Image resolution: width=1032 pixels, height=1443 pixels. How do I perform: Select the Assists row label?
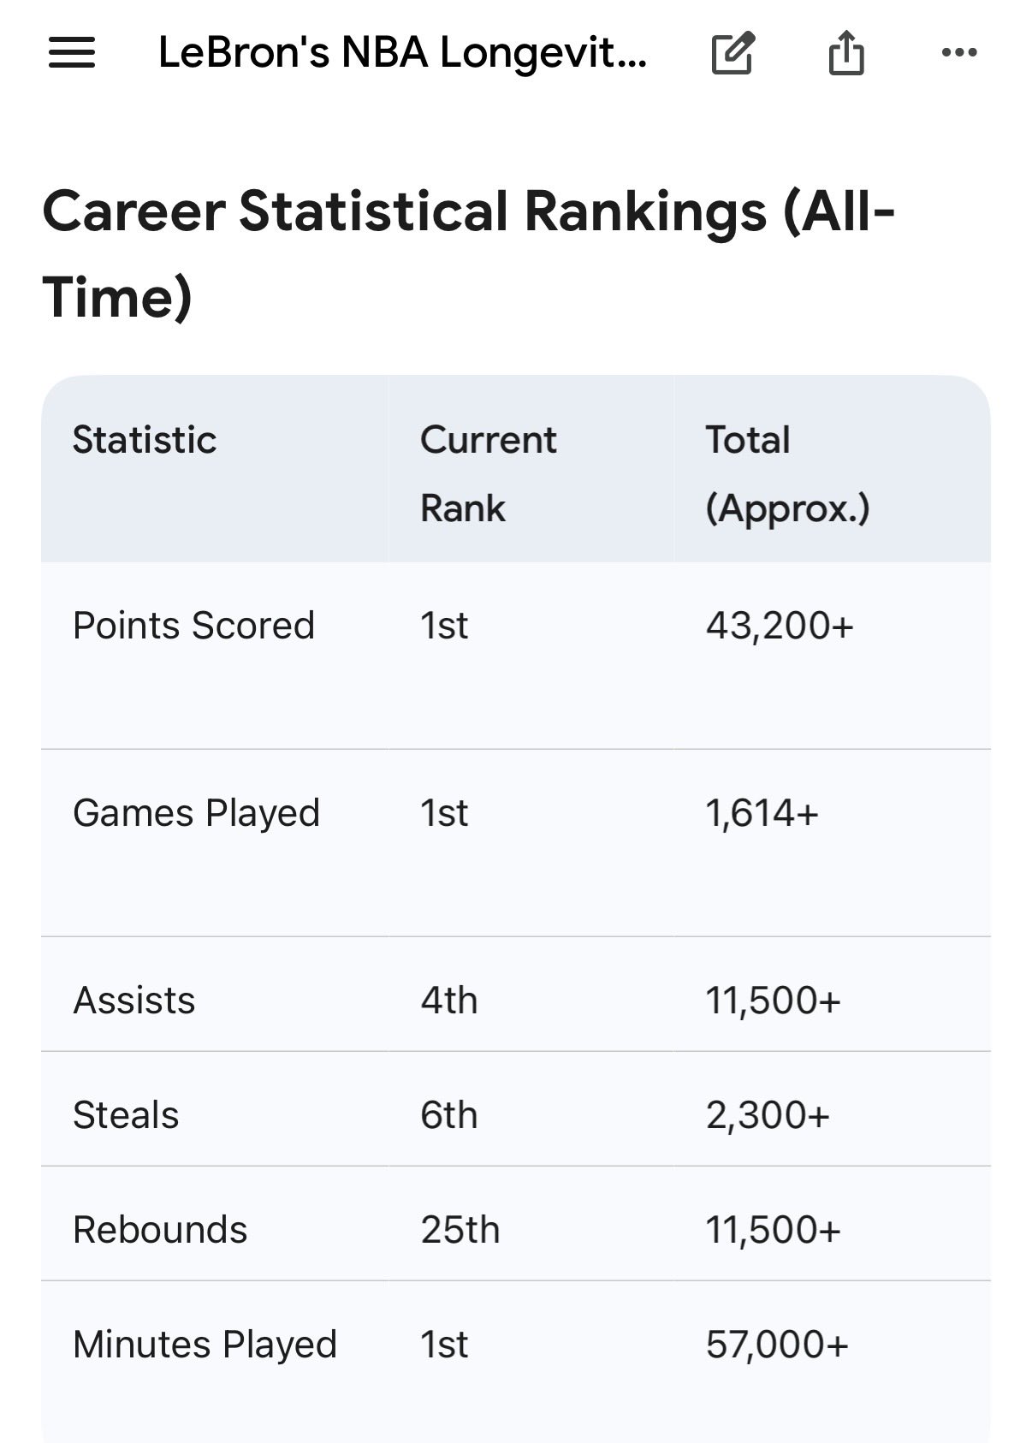point(134,1001)
